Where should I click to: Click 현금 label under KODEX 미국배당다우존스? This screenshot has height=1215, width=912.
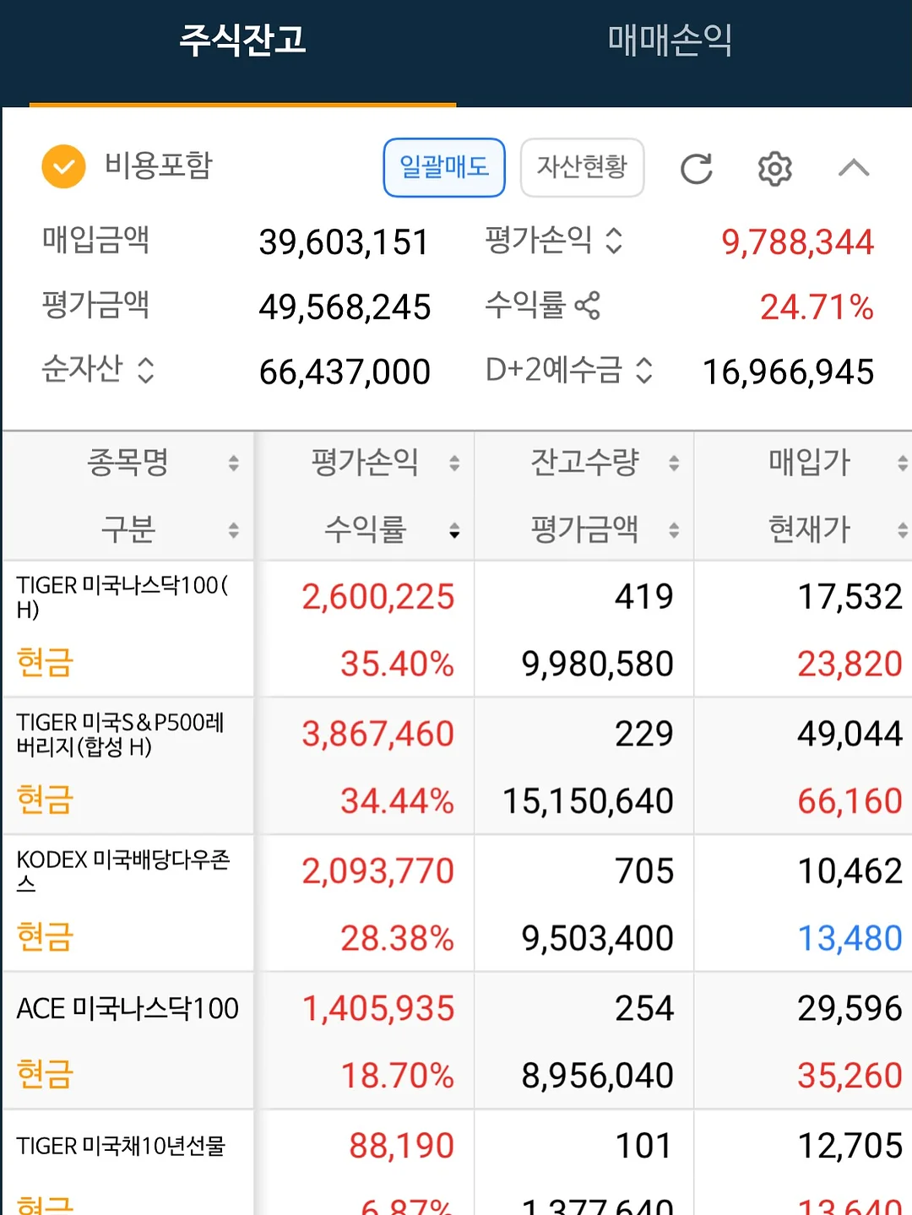[x=45, y=936]
